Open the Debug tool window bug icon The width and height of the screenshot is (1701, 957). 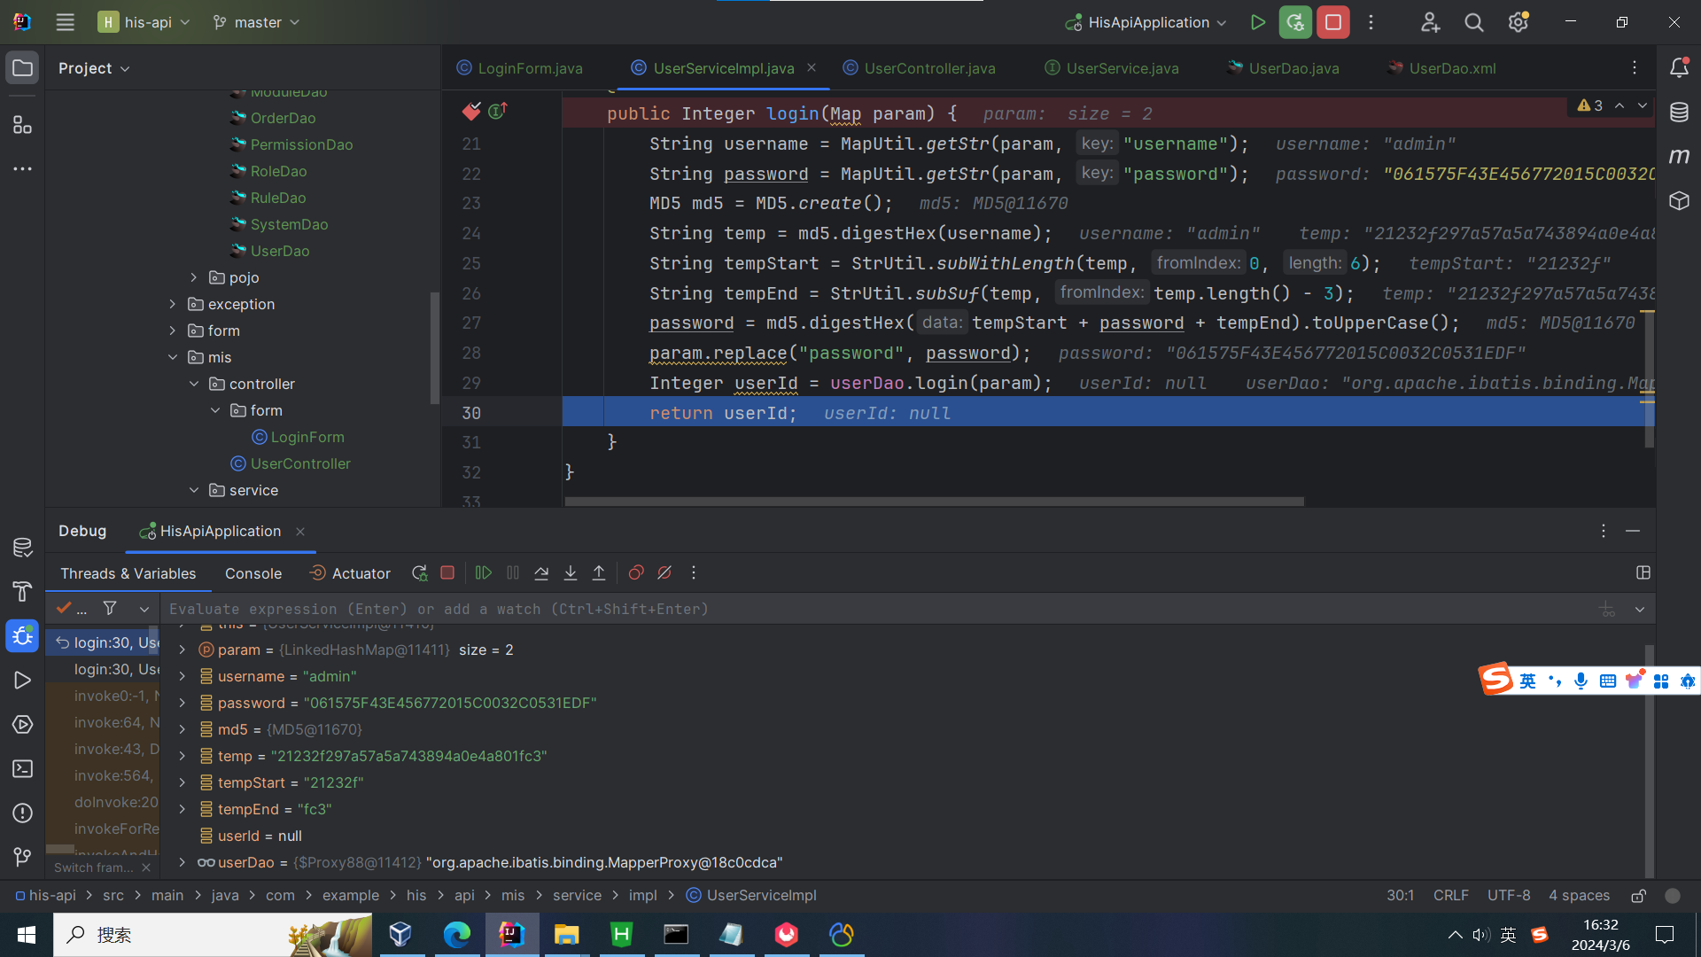[x=22, y=635]
